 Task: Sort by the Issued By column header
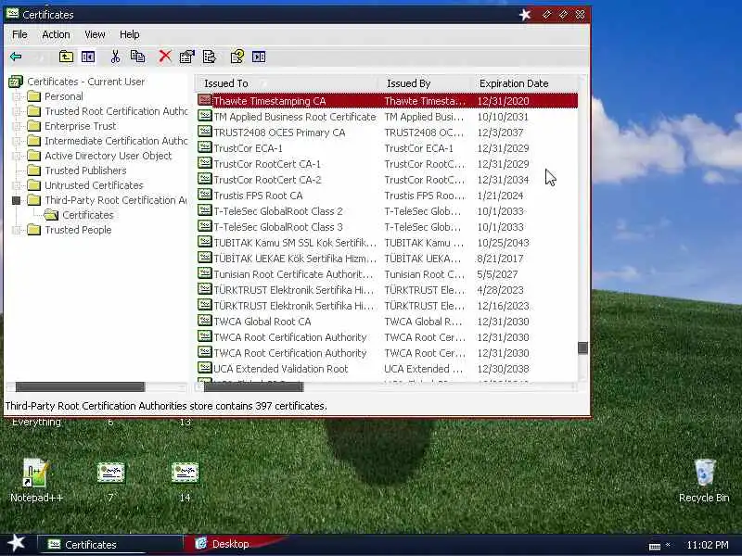(x=425, y=83)
